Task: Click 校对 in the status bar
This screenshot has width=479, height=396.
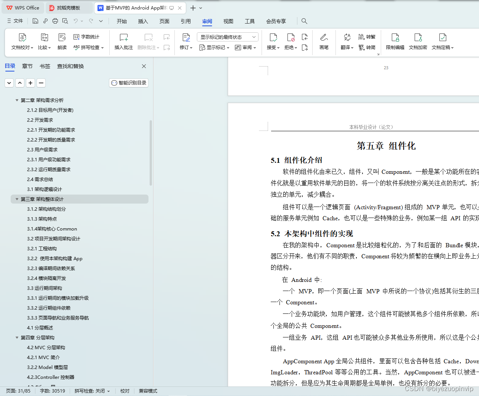Action: pyautogui.click(x=125, y=391)
